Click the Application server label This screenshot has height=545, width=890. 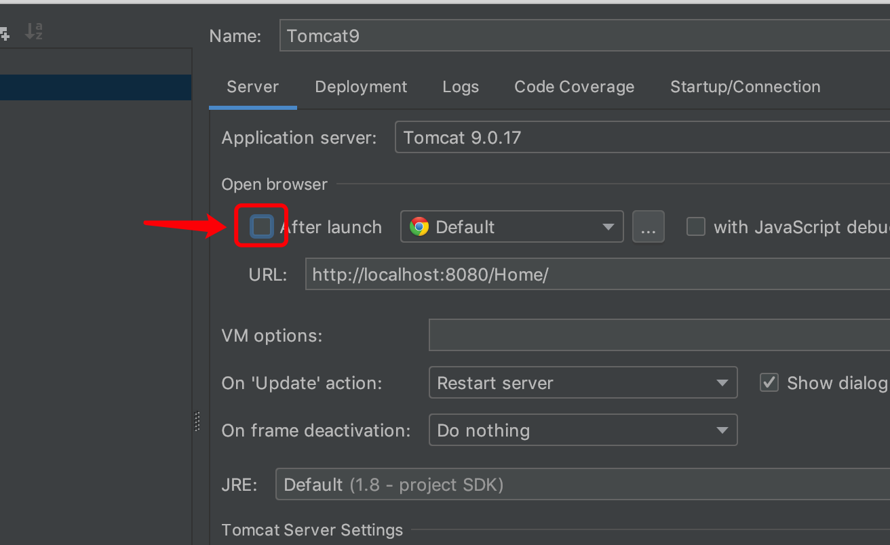click(x=299, y=138)
